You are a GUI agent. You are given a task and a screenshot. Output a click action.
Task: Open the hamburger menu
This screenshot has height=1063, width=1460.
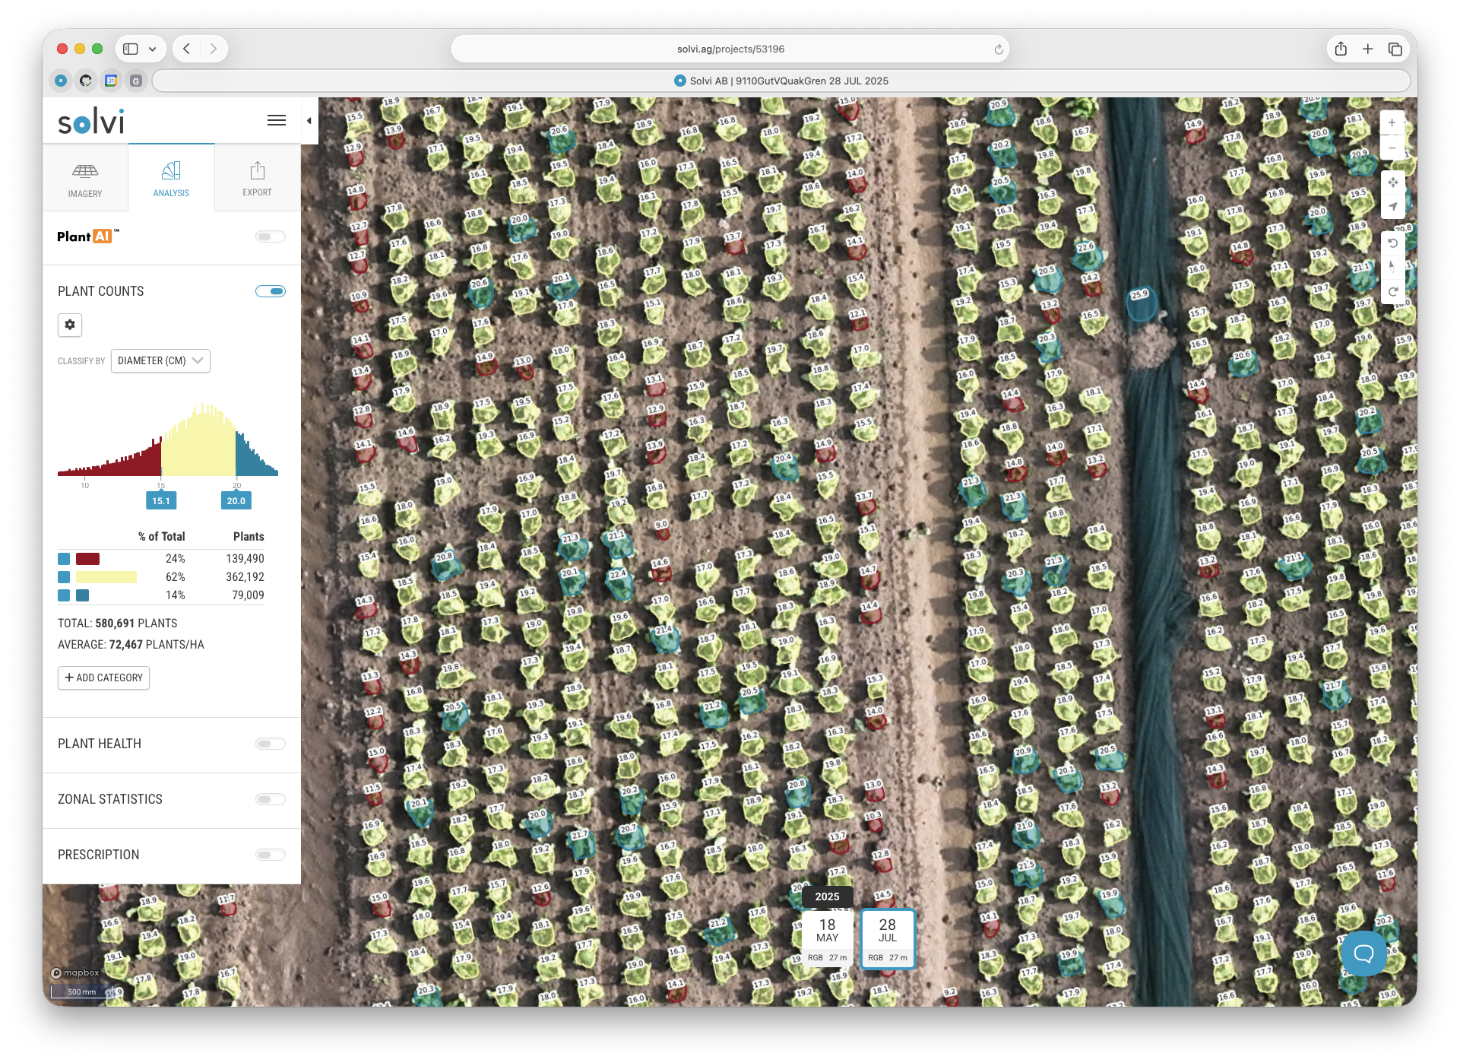click(x=277, y=120)
